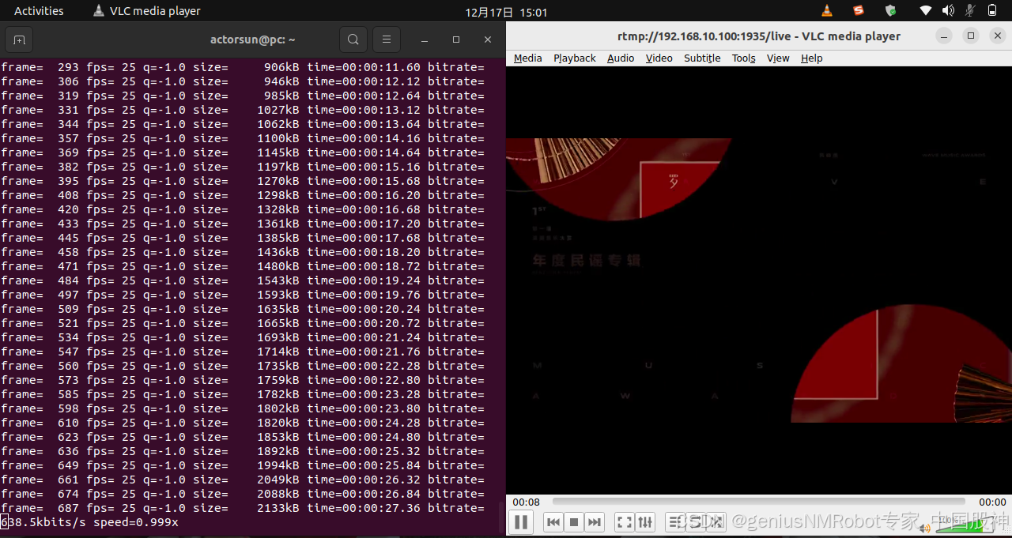Image resolution: width=1012 pixels, height=538 pixels.
Task: Select the fullscreen toggle icon
Action: click(x=624, y=521)
